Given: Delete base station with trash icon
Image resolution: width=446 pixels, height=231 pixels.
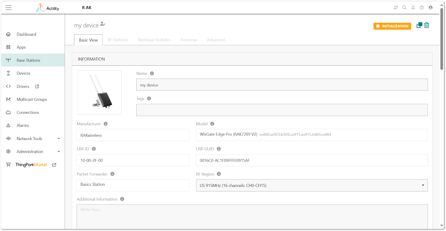Looking at the screenshot, I should [x=426, y=25].
